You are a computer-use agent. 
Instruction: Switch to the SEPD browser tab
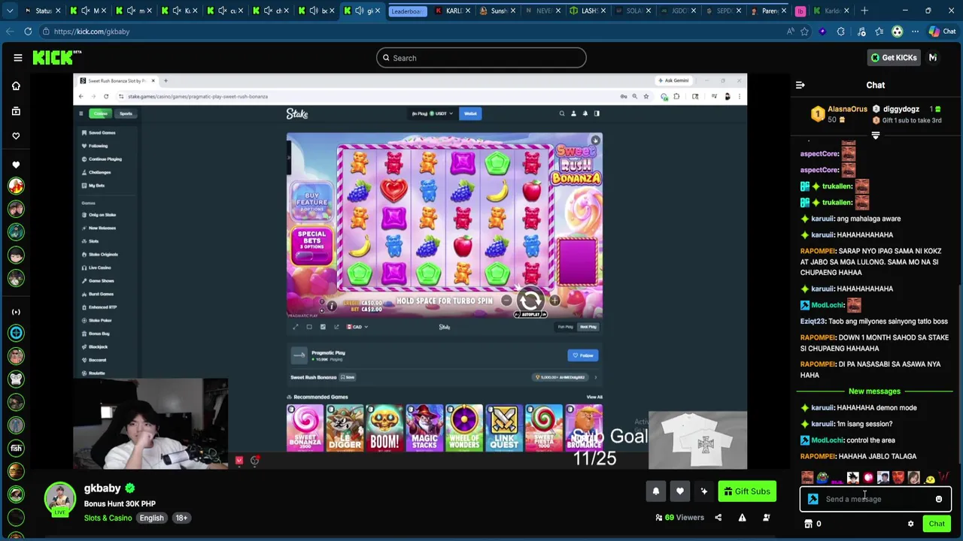(722, 11)
